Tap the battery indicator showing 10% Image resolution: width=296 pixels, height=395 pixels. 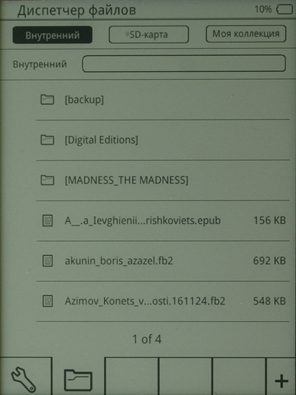coord(285,10)
